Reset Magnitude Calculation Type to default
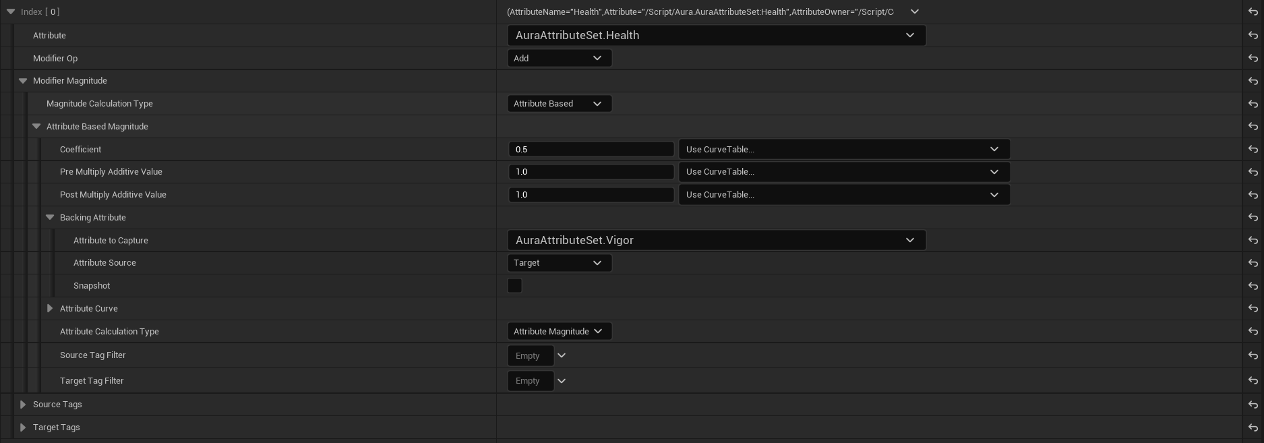Screen dimensions: 1264x443 coord(1253,104)
